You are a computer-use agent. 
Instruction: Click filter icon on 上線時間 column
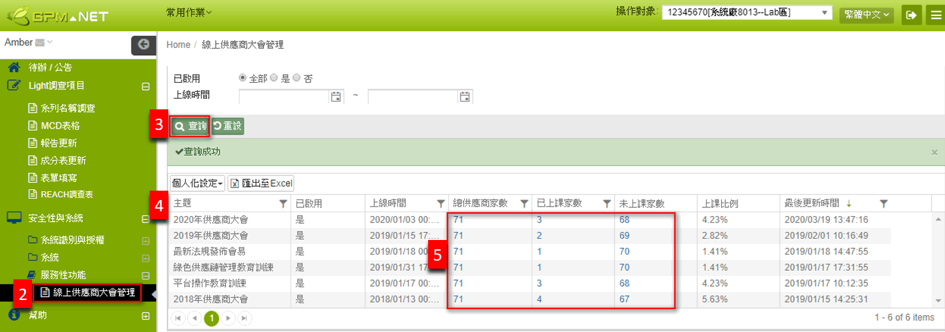(x=441, y=203)
